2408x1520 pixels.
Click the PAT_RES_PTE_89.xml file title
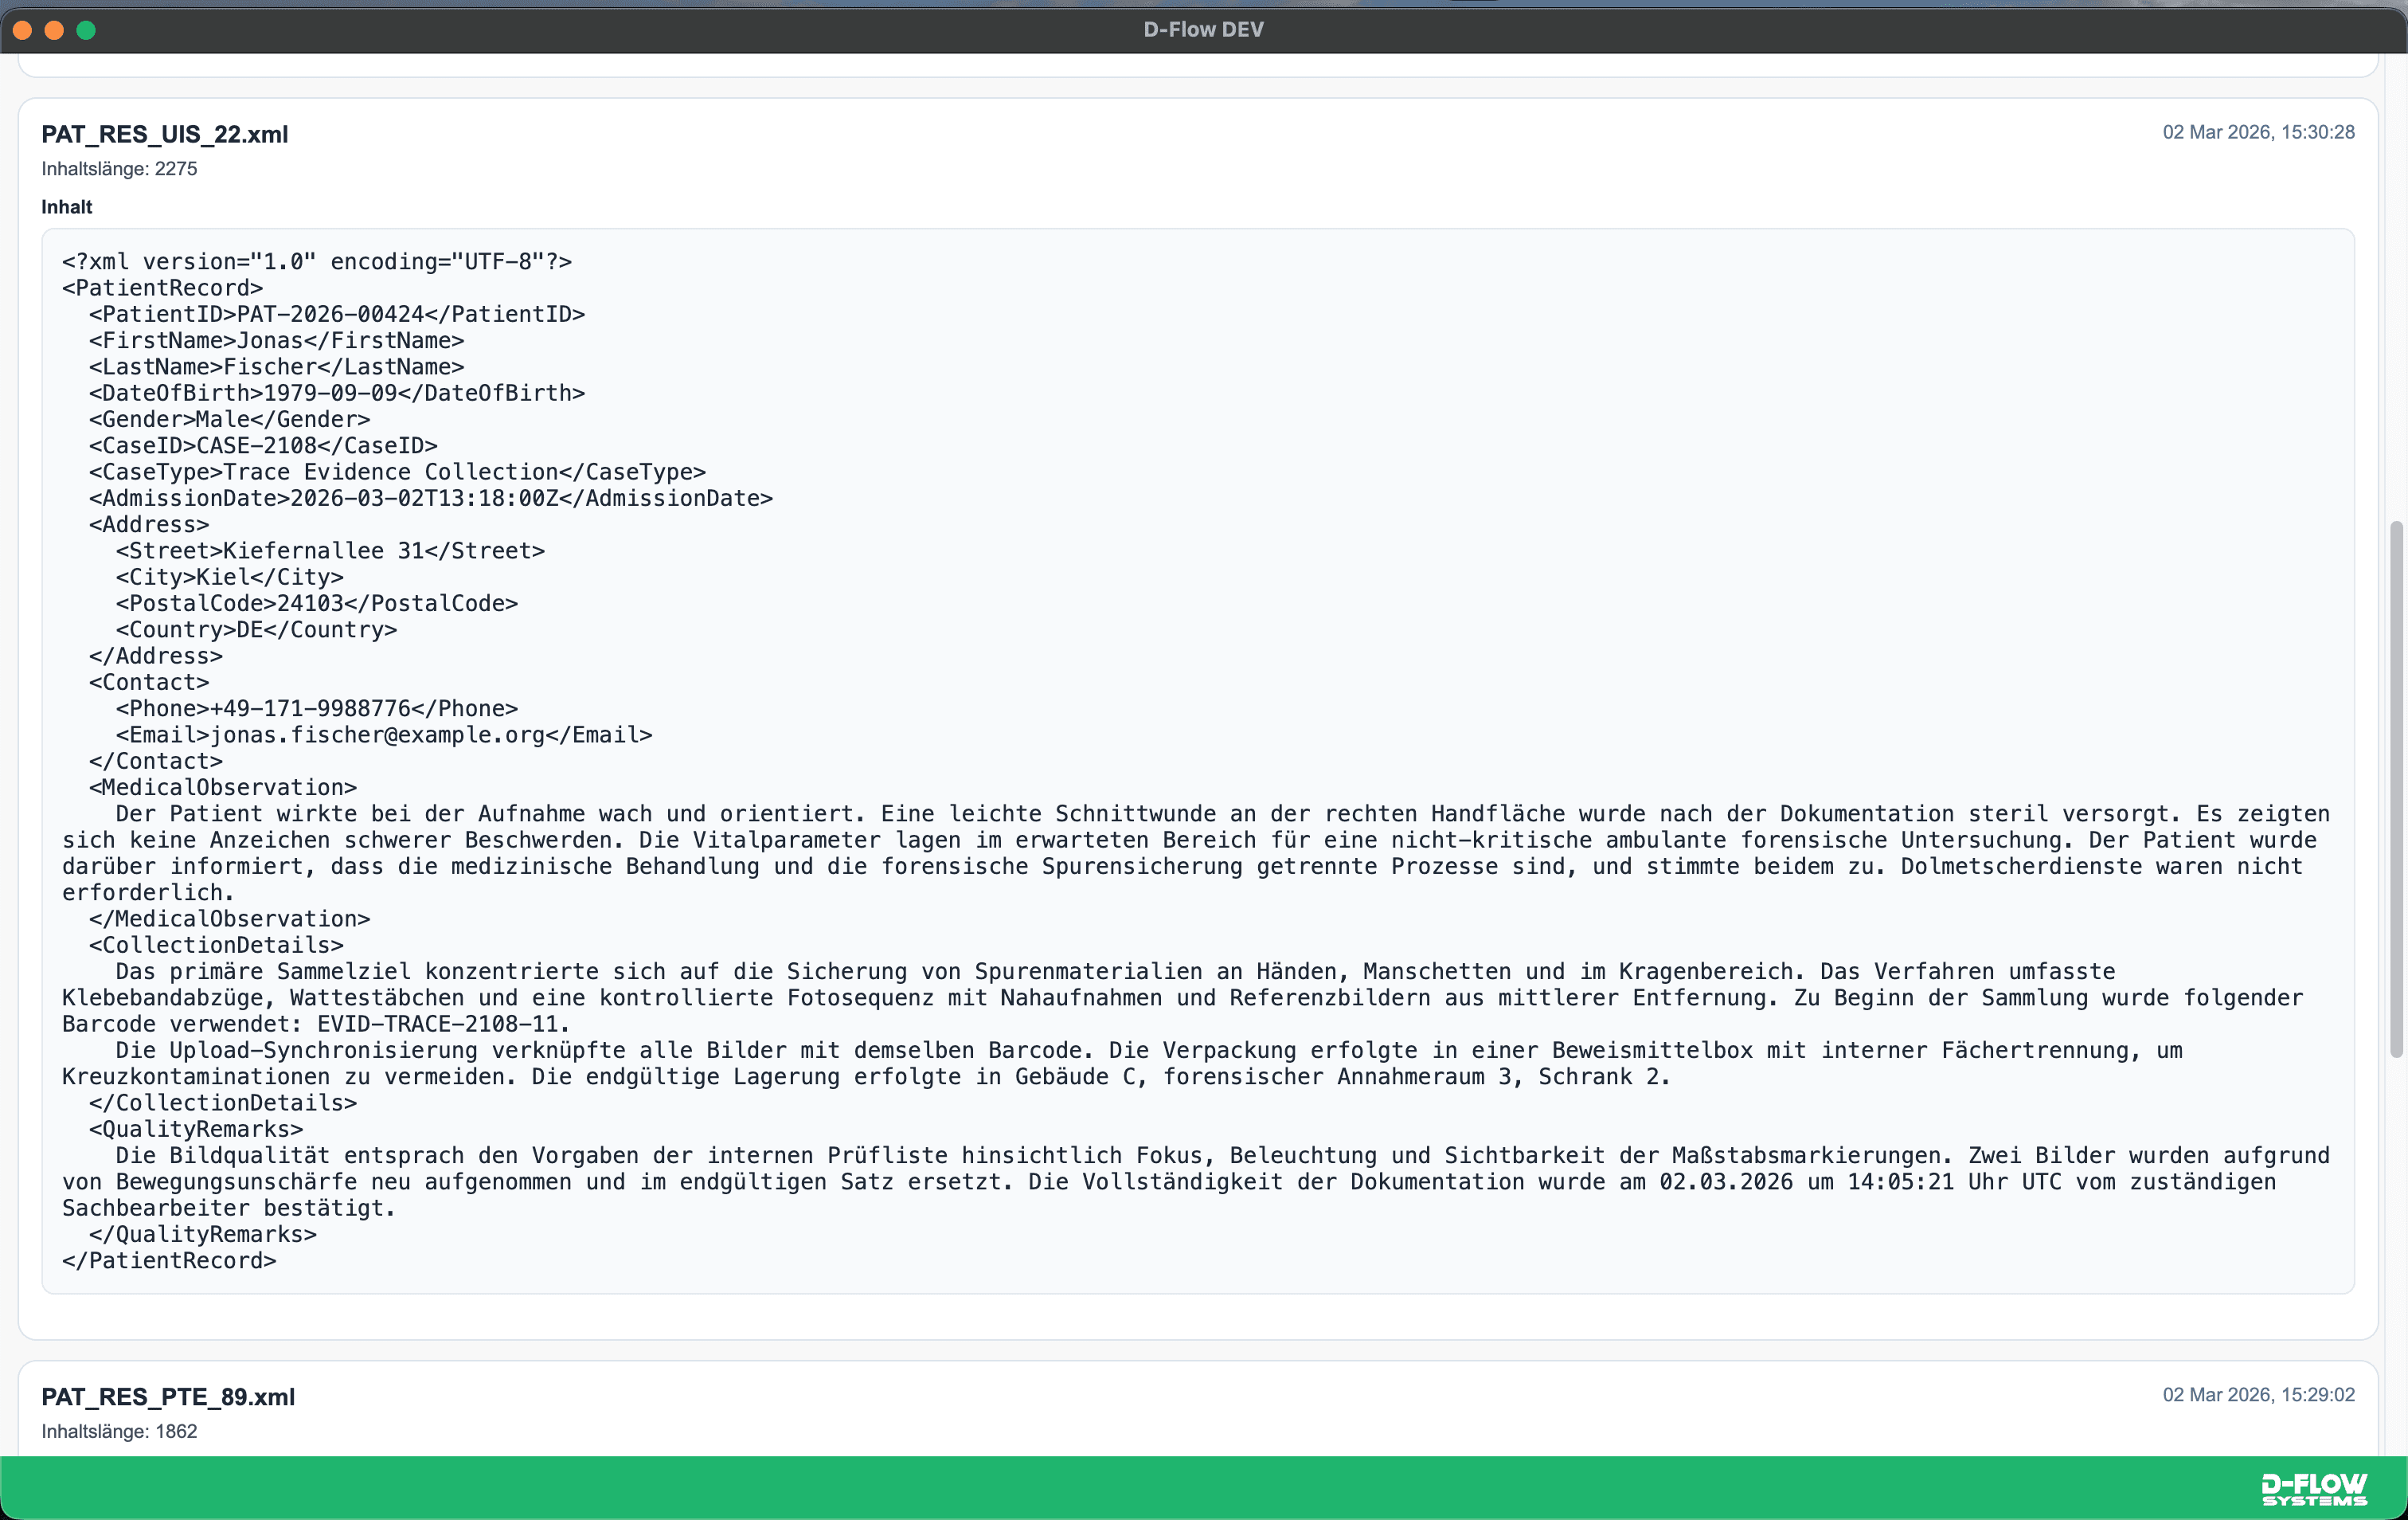[x=168, y=1397]
